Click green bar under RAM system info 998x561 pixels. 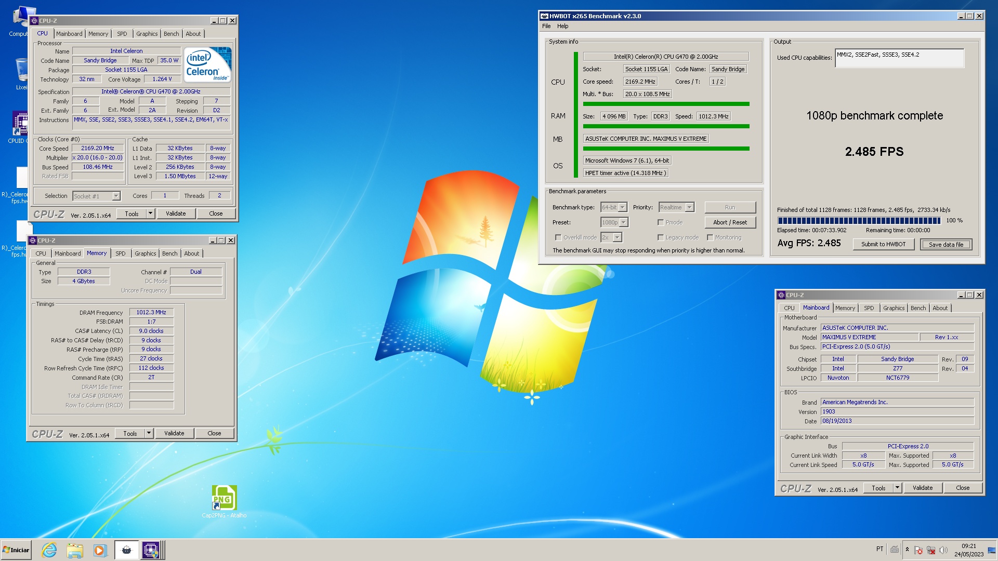[666, 126]
